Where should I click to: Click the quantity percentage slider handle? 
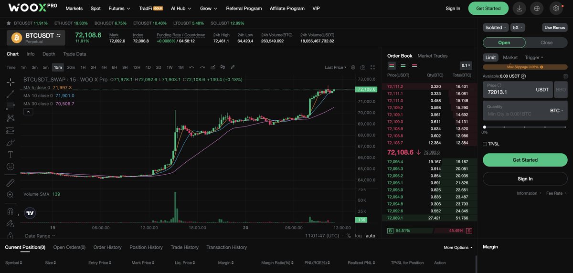click(485, 127)
